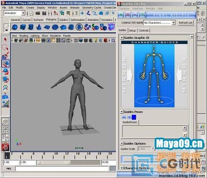Create a polygon cylinder from the shelf
This screenshot has height=178, width=207.
pyautogui.click(x=31, y=27)
